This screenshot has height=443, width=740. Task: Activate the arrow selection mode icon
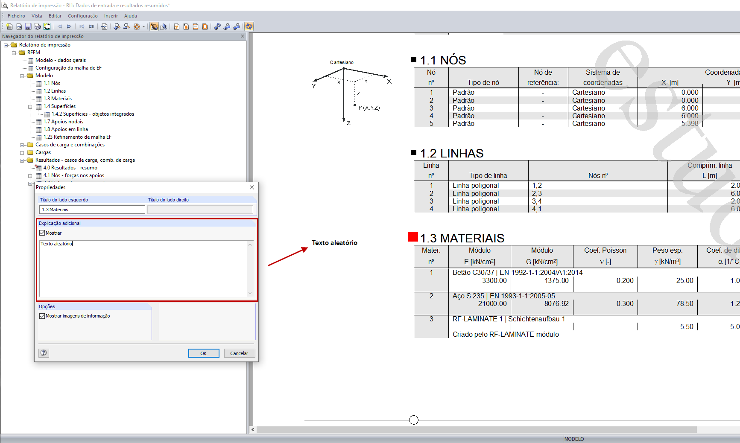point(164,26)
